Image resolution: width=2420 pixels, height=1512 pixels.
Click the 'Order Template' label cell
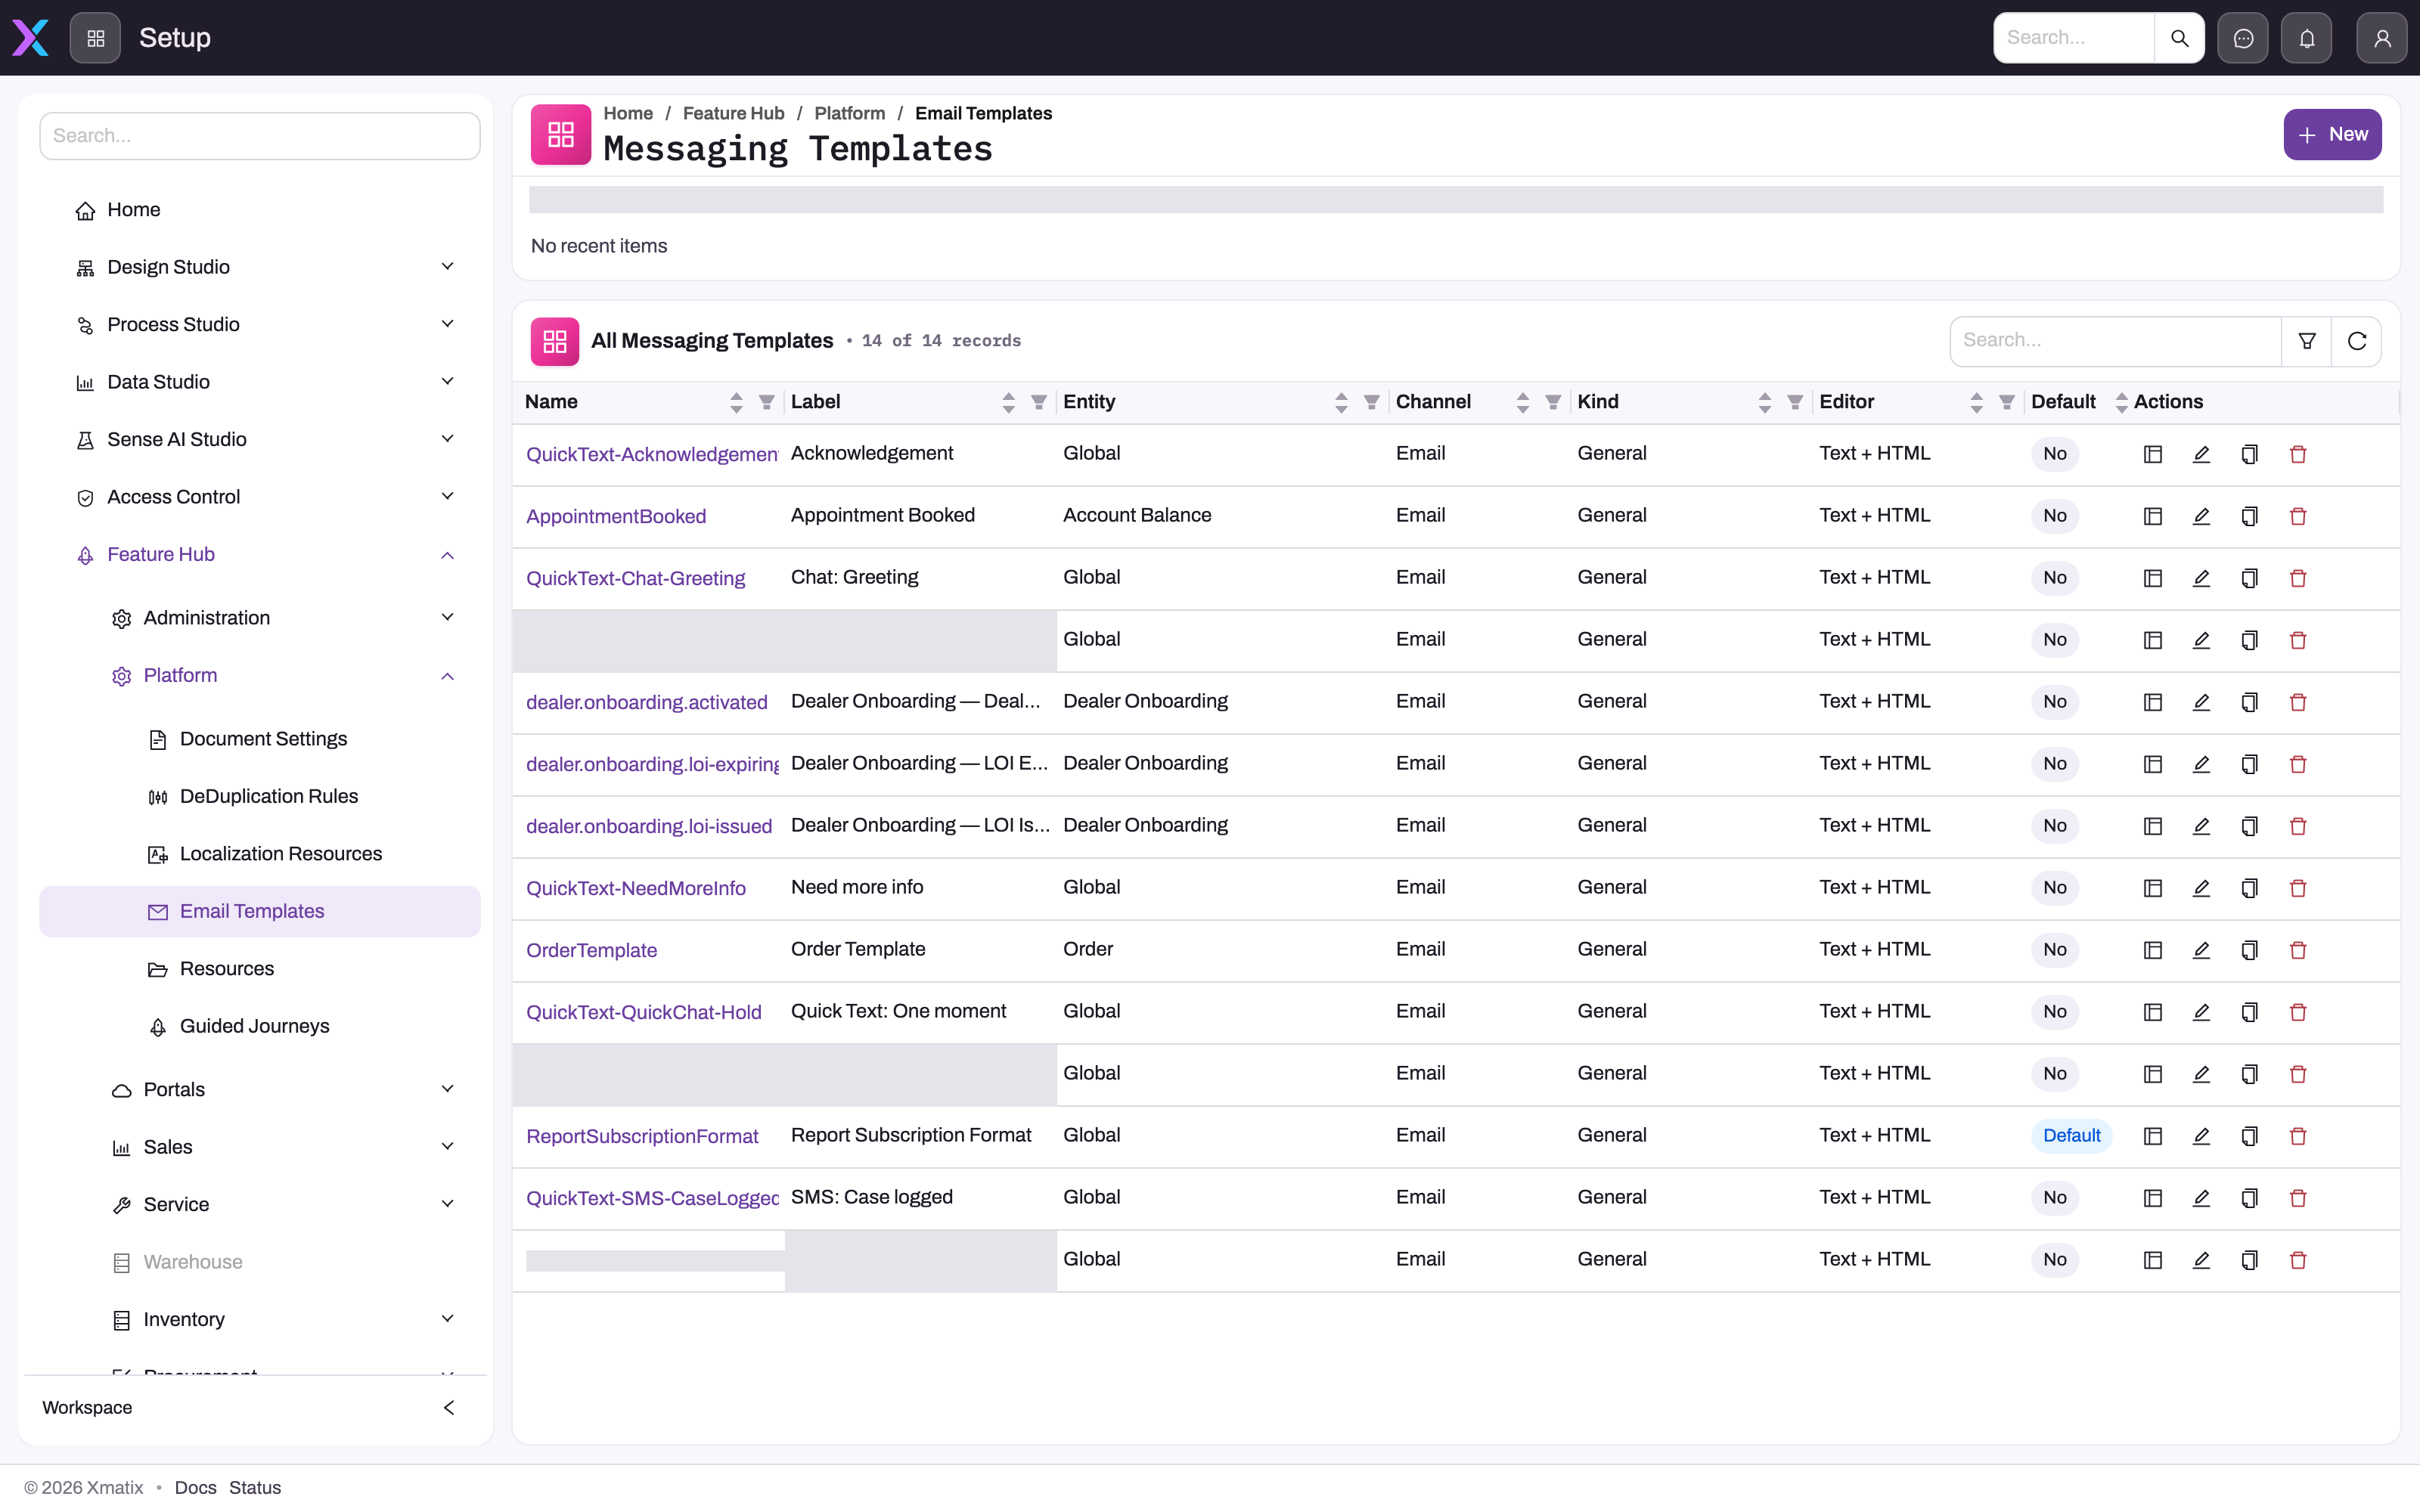858,949
